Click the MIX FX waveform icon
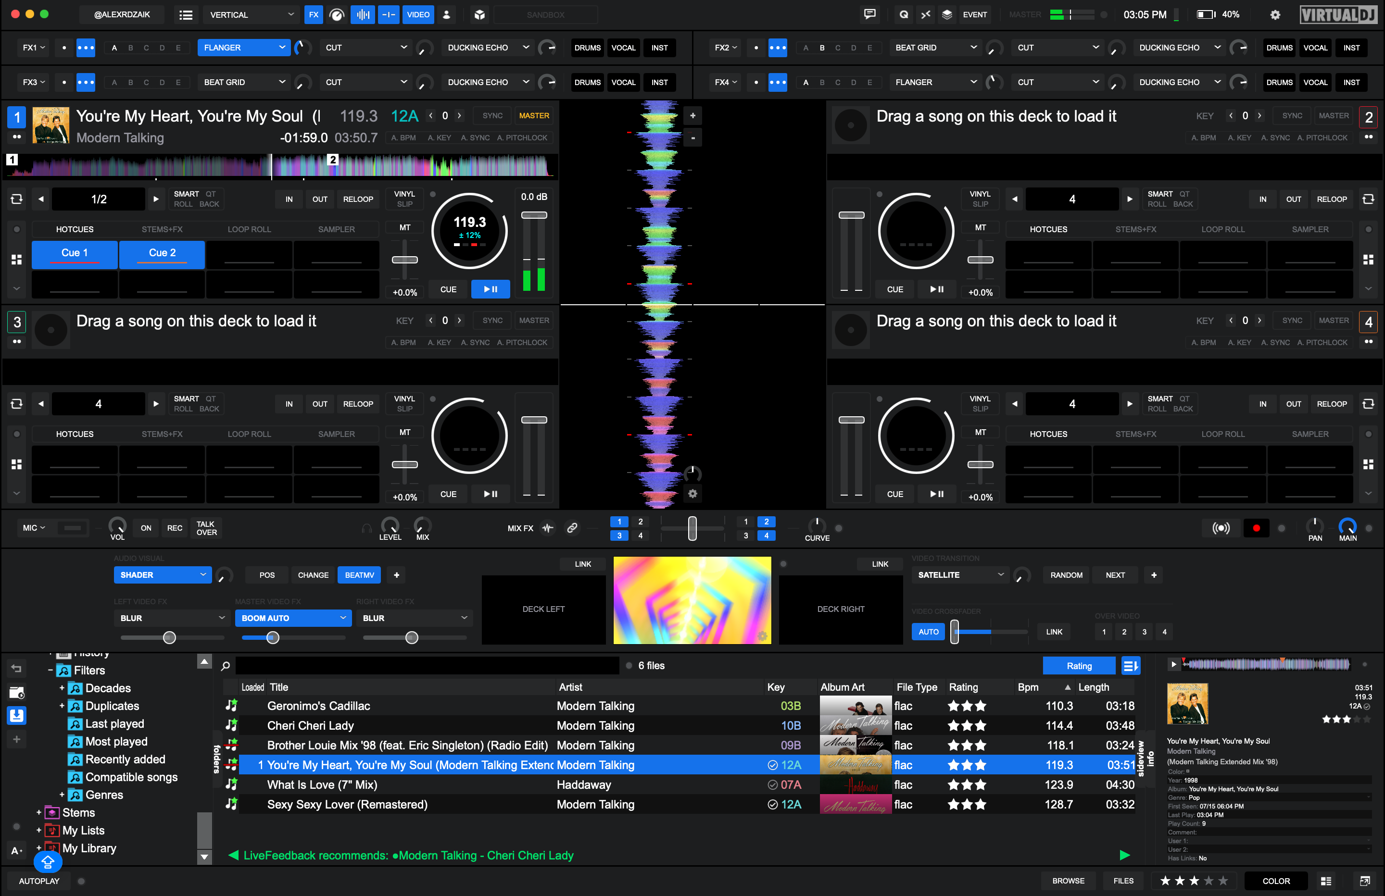The height and width of the screenshot is (896, 1385). click(x=548, y=528)
